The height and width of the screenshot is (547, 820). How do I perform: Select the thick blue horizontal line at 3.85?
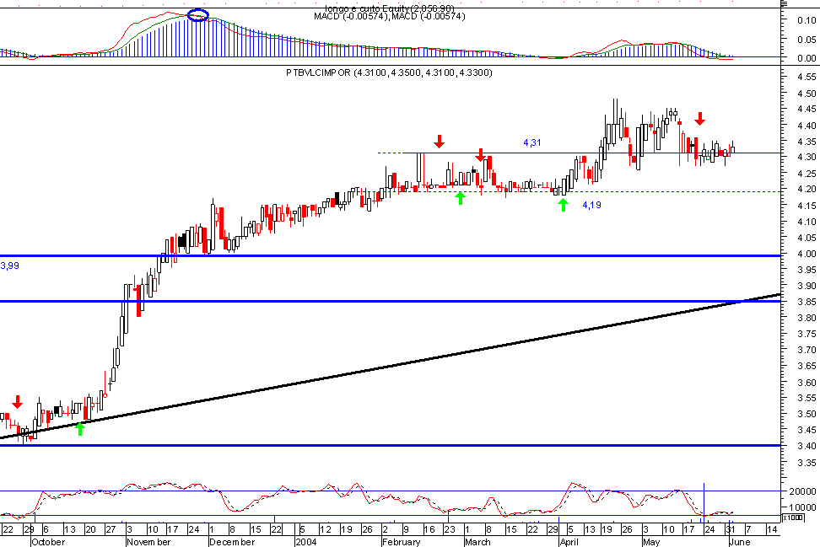(x=390, y=302)
